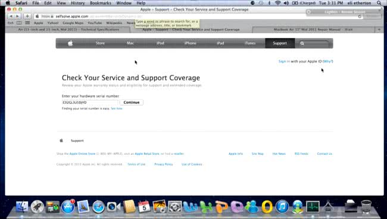This screenshot has width=387, height=219.
Task: Open the Help menu
Action: (141, 3)
